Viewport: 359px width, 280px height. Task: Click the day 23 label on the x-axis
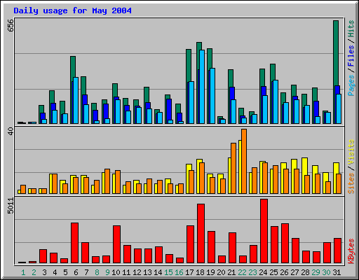point(252,272)
